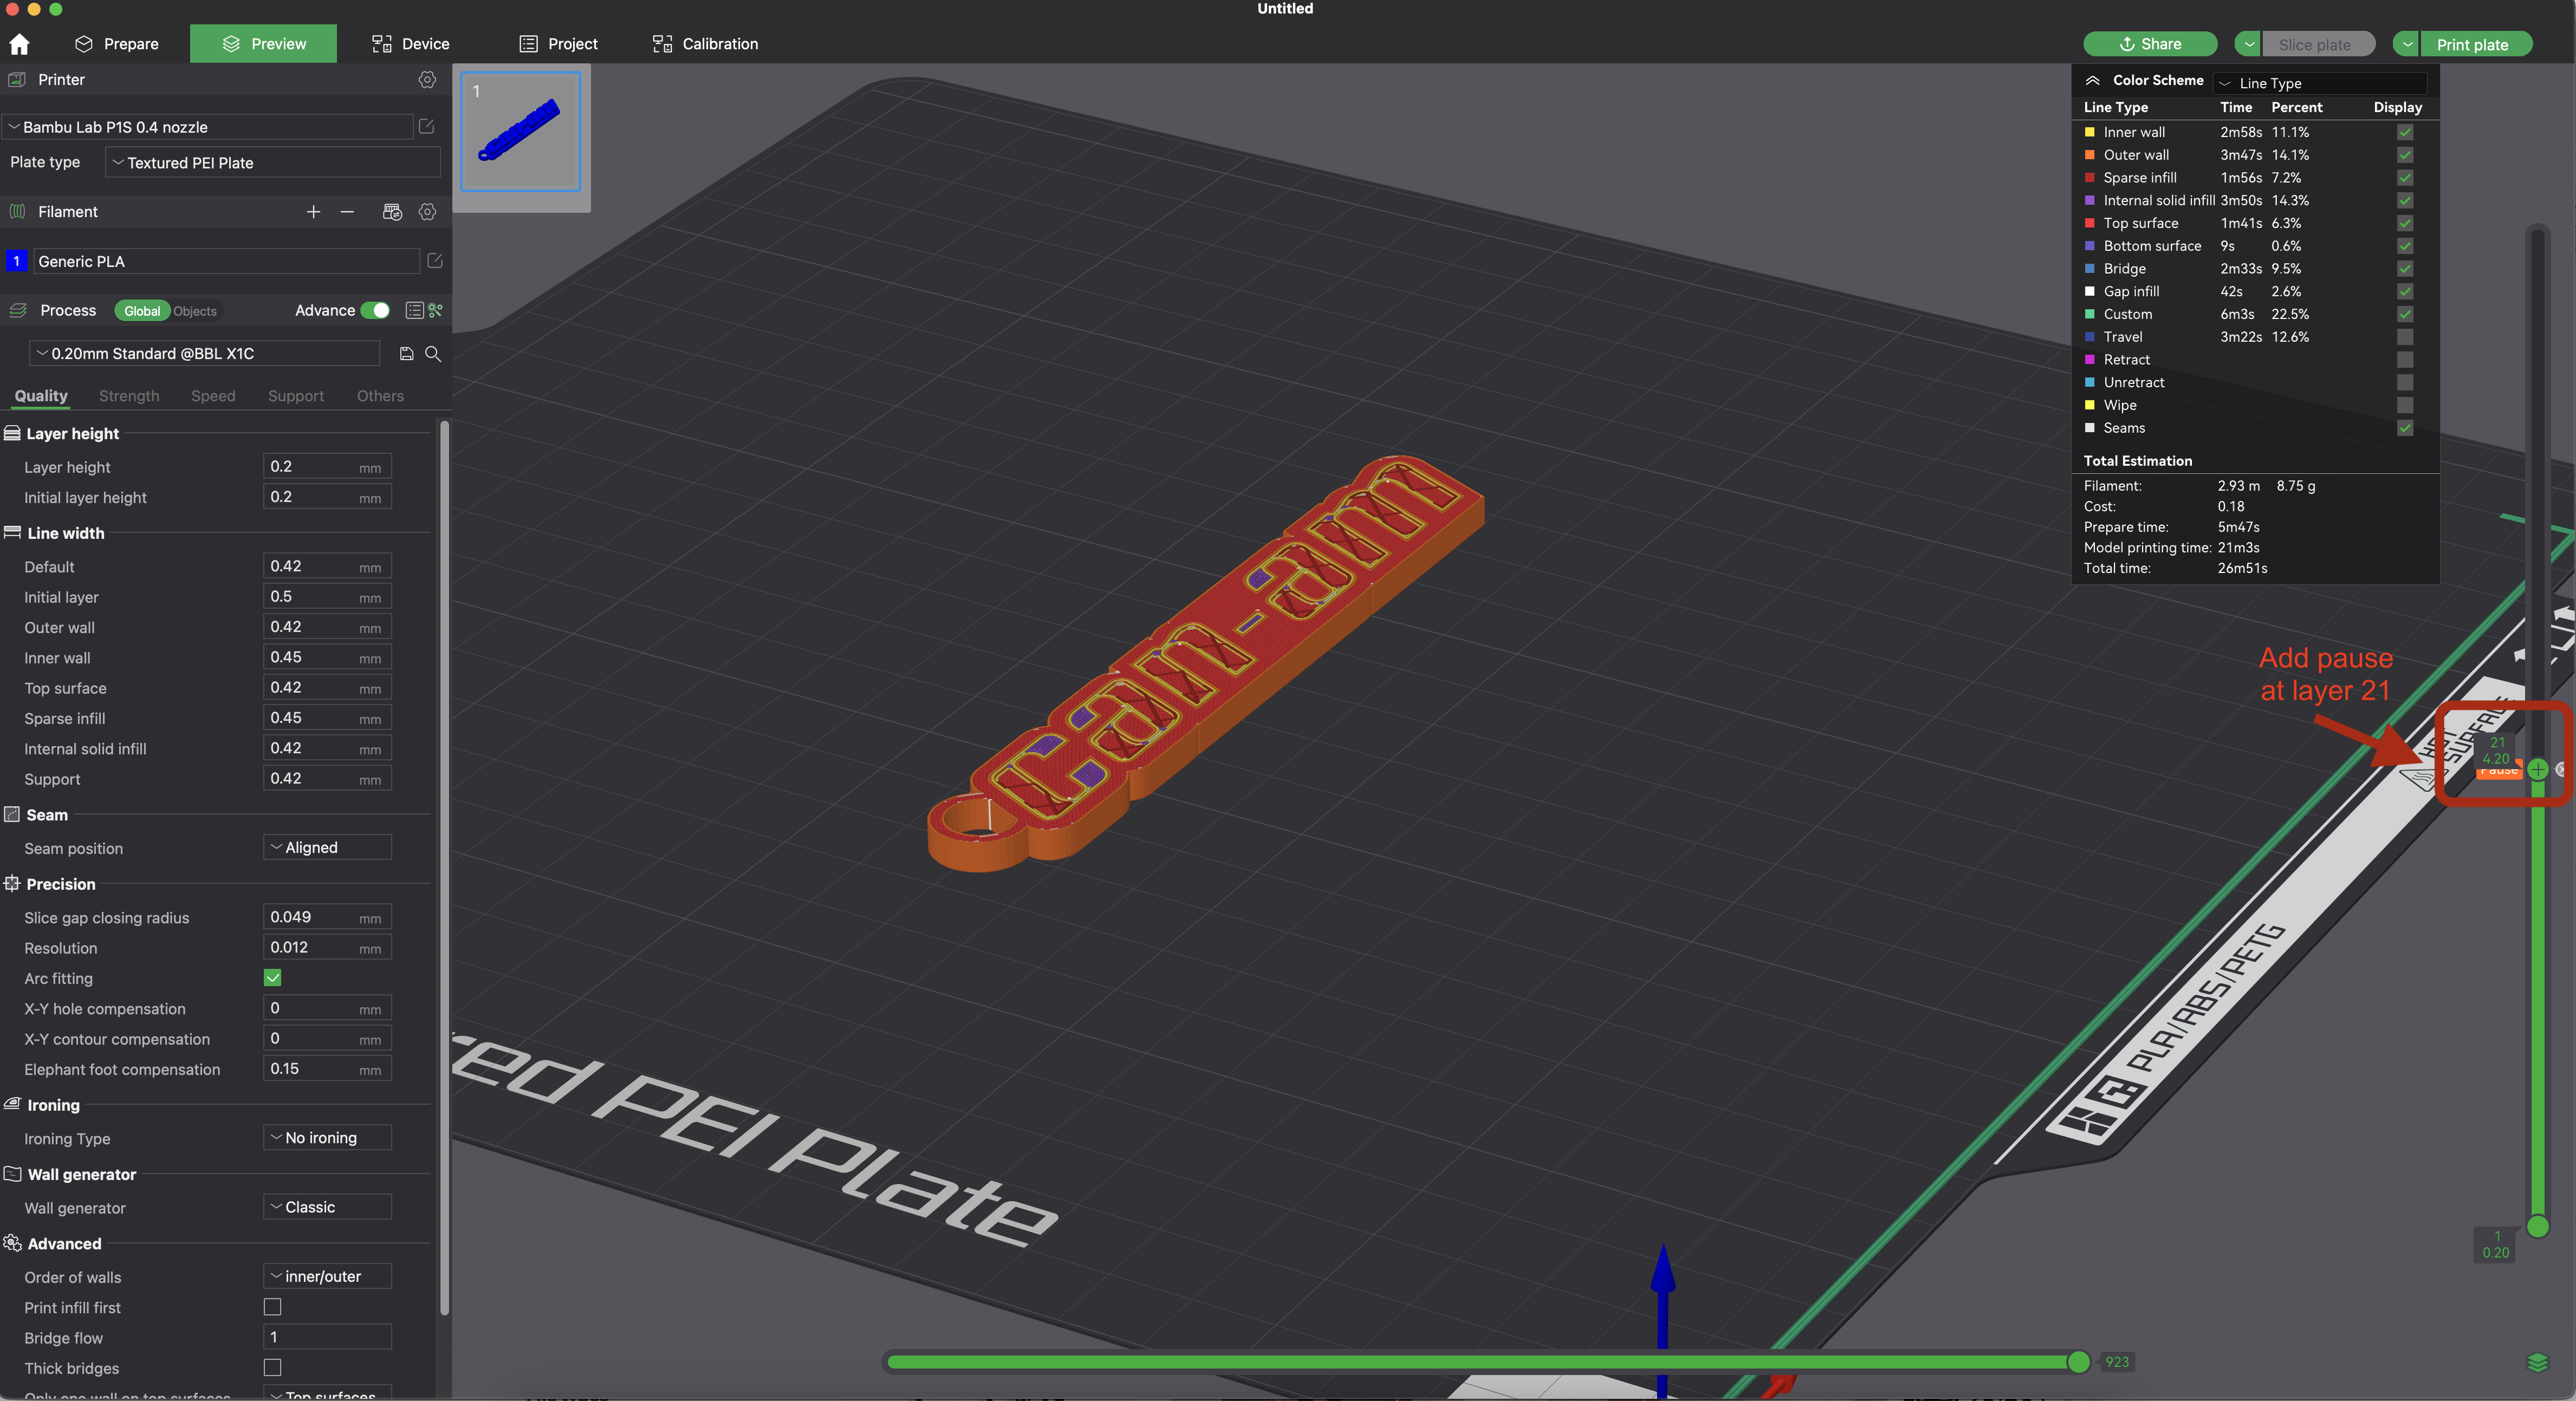This screenshot has height=1401, width=2576.
Task: Open the Order of walls dropdown
Action: point(327,1277)
